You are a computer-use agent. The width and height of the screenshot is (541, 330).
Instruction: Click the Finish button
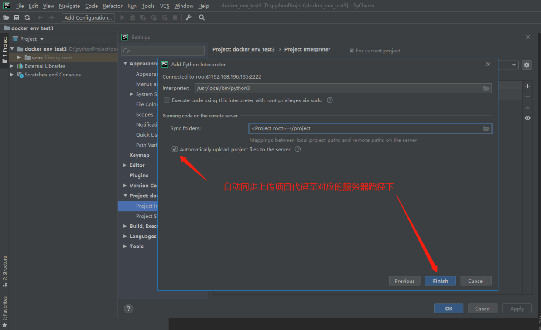pyautogui.click(x=440, y=281)
